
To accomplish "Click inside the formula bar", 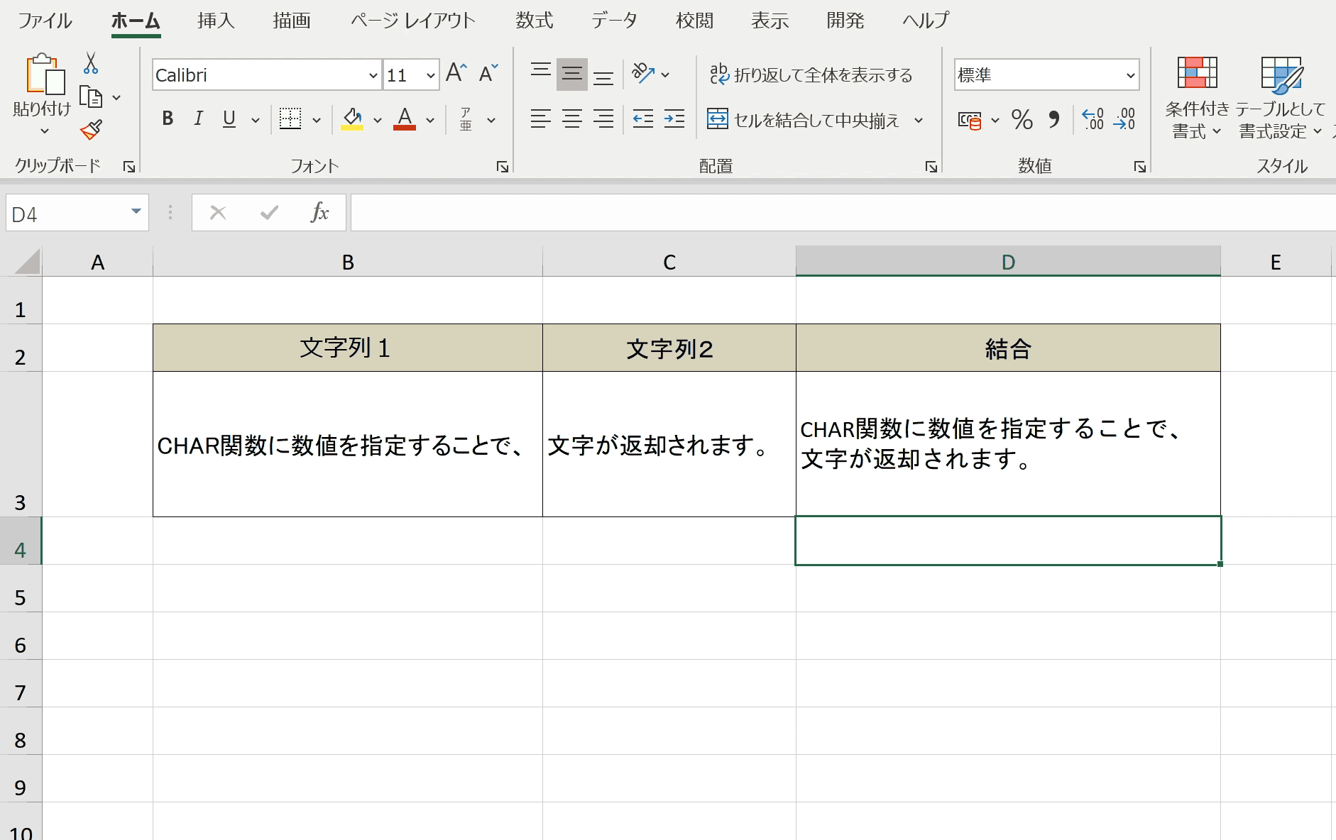I will click(843, 212).
